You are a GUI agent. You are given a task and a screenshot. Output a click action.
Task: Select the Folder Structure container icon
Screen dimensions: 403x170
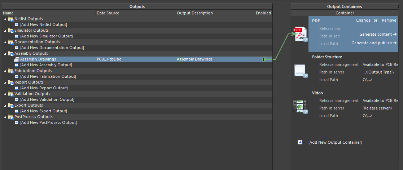point(301,71)
